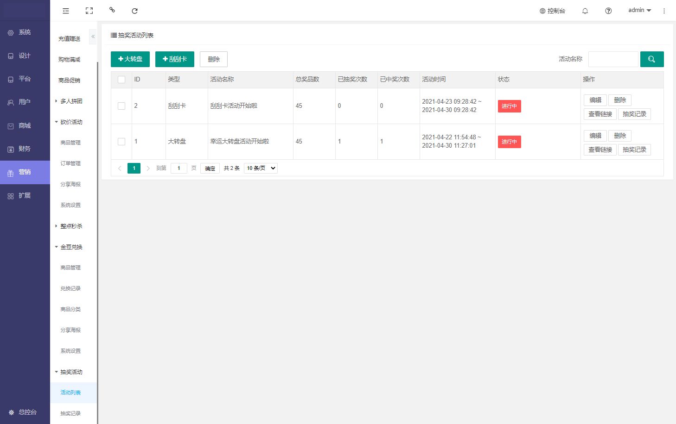This screenshot has height=424, width=676.
Task: Tick the select-all checkbox in table header
Action: pos(121,80)
